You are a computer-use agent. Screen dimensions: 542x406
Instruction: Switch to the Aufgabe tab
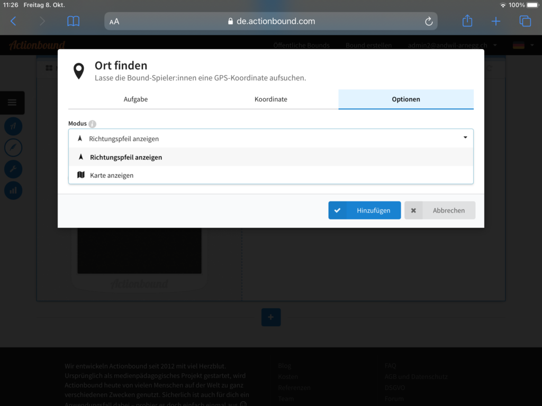pyautogui.click(x=135, y=99)
